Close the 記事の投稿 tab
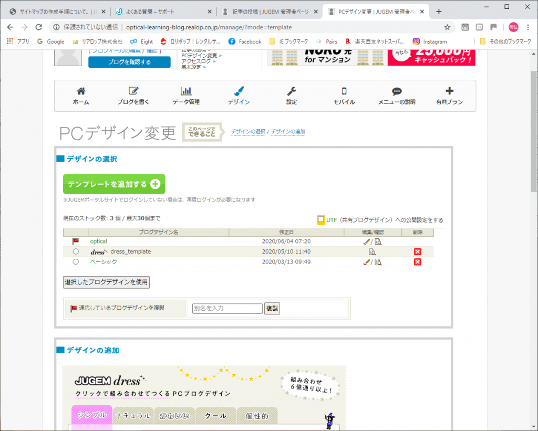 pos(316,12)
